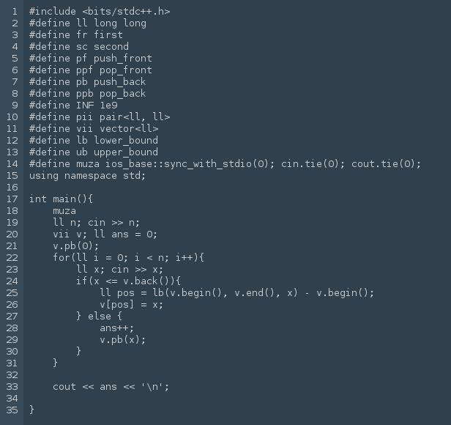Click the "ll pos = lb(" assignment line
This screenshot has height=425, width=451.
click(236, 292)
